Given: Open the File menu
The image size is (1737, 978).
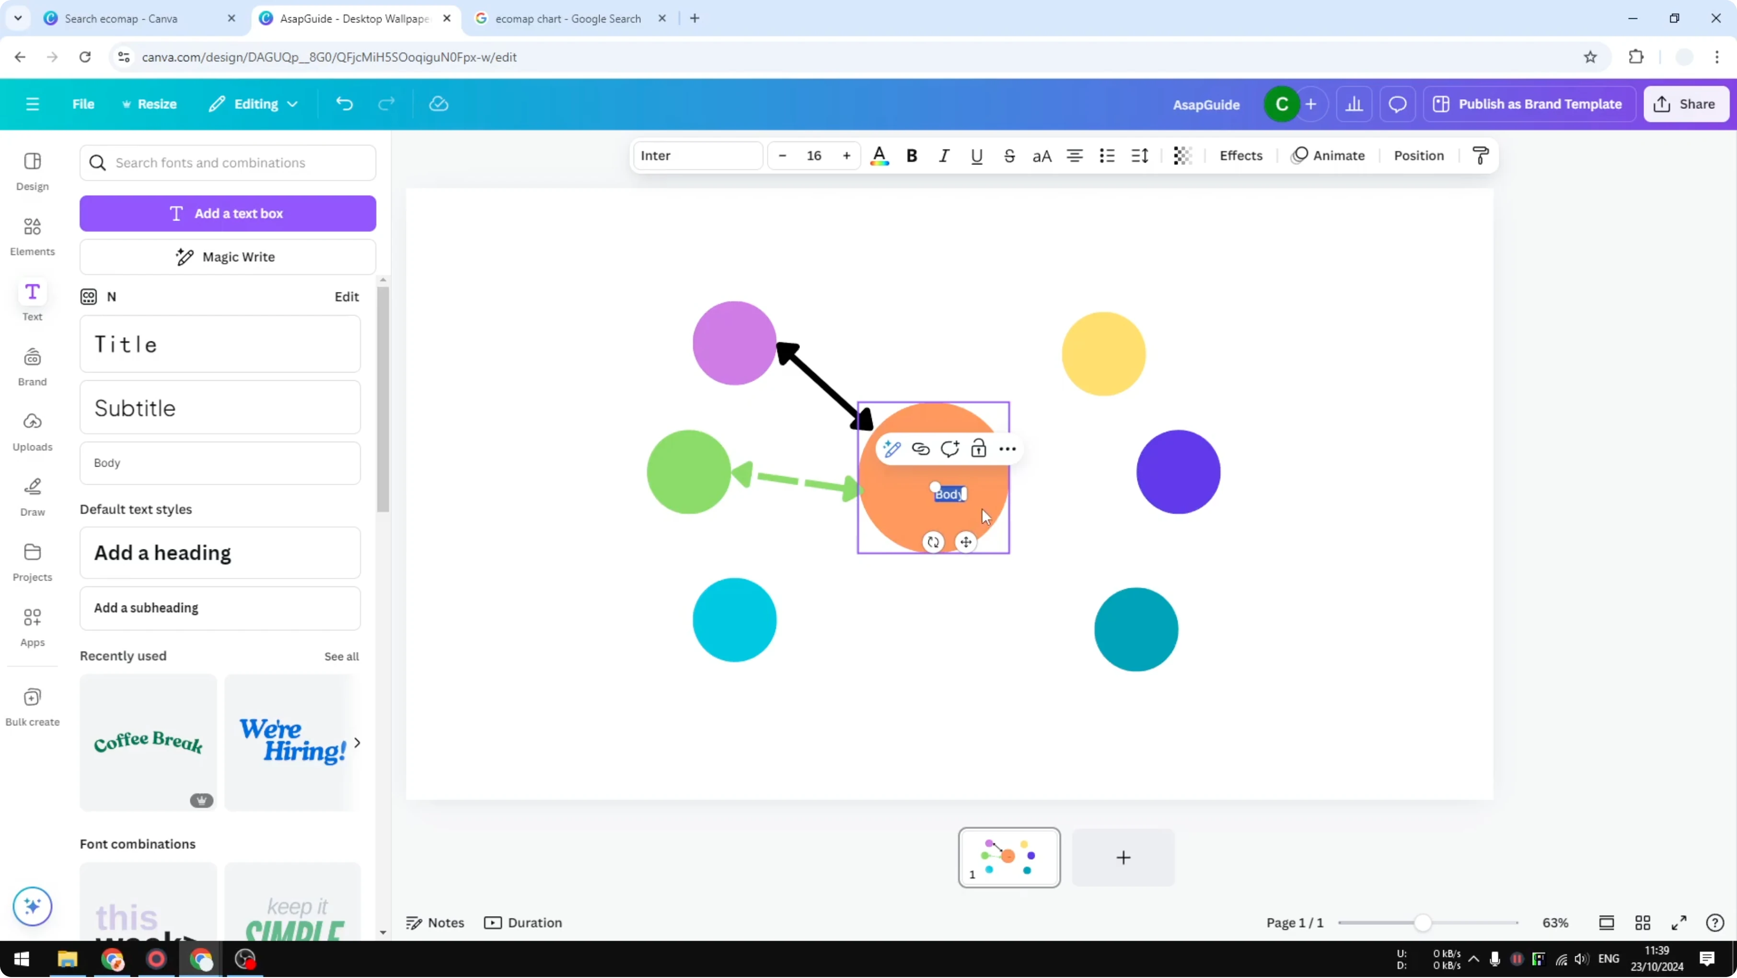Looking at the screenshot, I should (x=83, y=103).
